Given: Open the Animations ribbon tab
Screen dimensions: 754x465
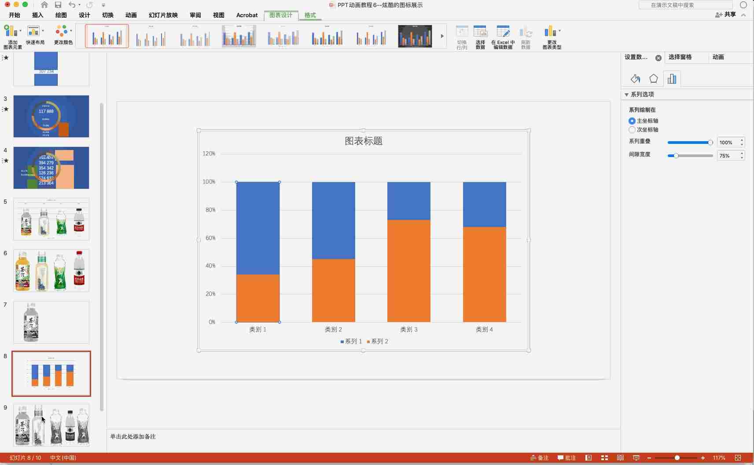Looking at the screenshot, I should 131,15.
